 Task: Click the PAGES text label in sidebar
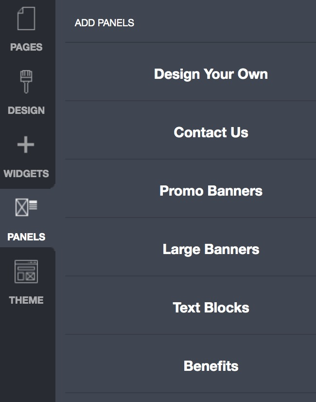coord(26,47)
